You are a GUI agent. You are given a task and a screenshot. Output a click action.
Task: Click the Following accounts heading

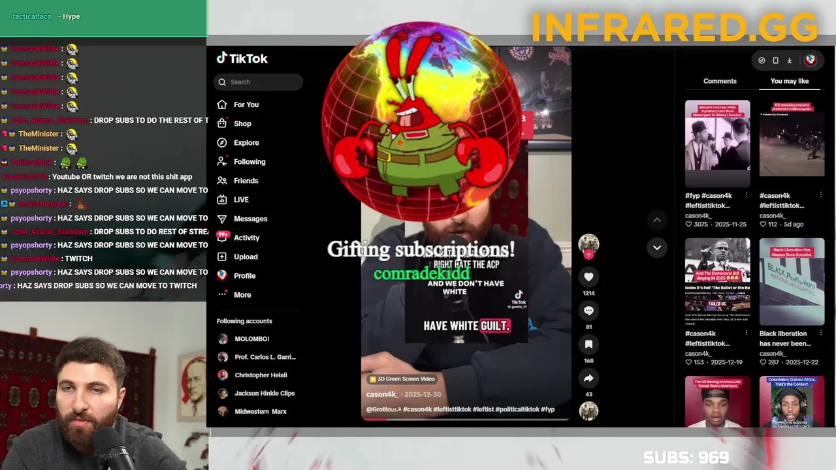pyautogui.click(x=244, y=321)
